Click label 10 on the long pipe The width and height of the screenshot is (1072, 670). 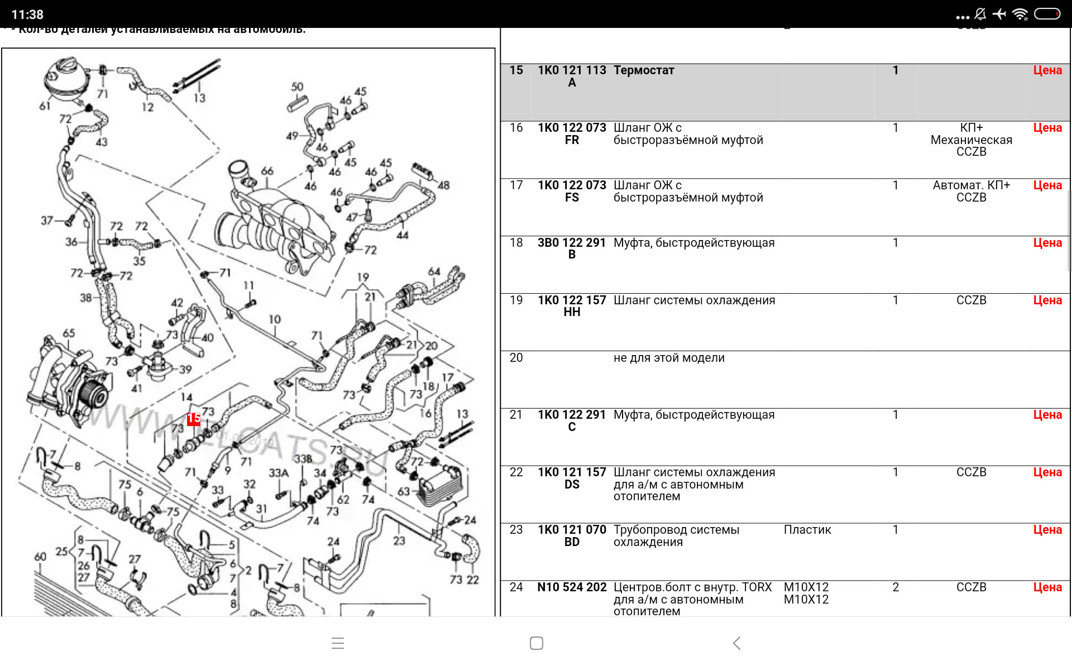point(275,319)
